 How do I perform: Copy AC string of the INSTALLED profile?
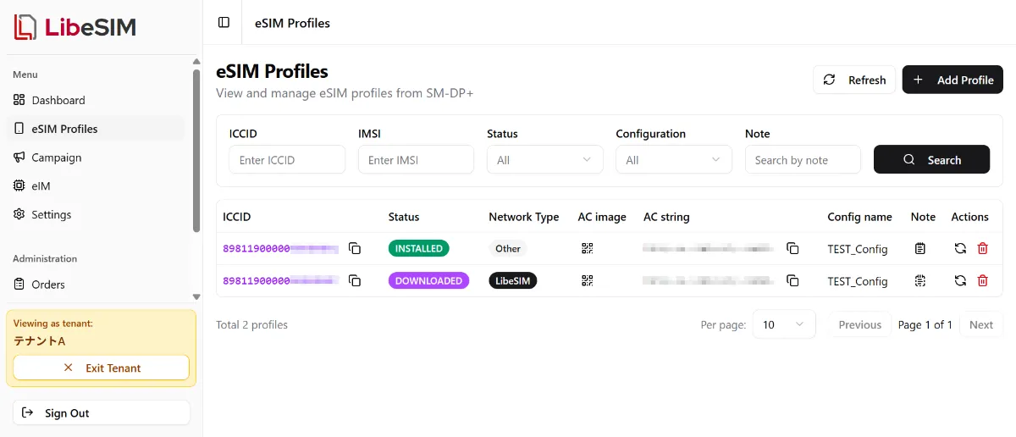point(792,248)
